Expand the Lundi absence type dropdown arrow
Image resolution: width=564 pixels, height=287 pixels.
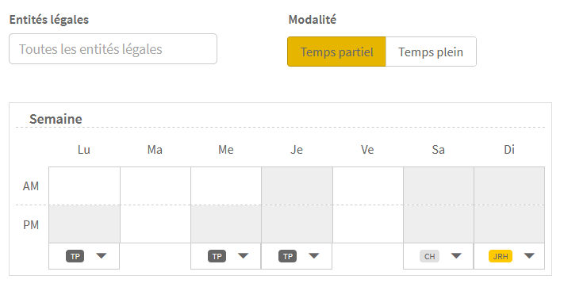tap(102, 256)
